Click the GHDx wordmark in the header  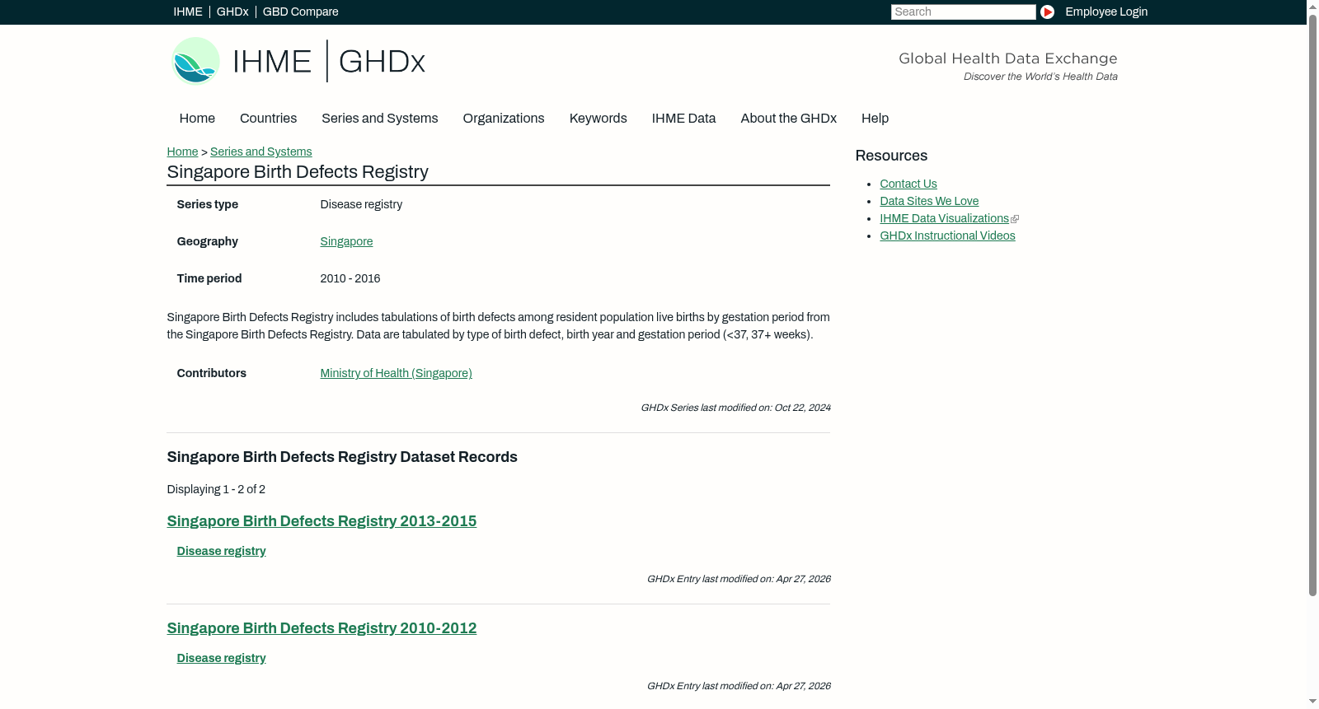pos(382,62)
